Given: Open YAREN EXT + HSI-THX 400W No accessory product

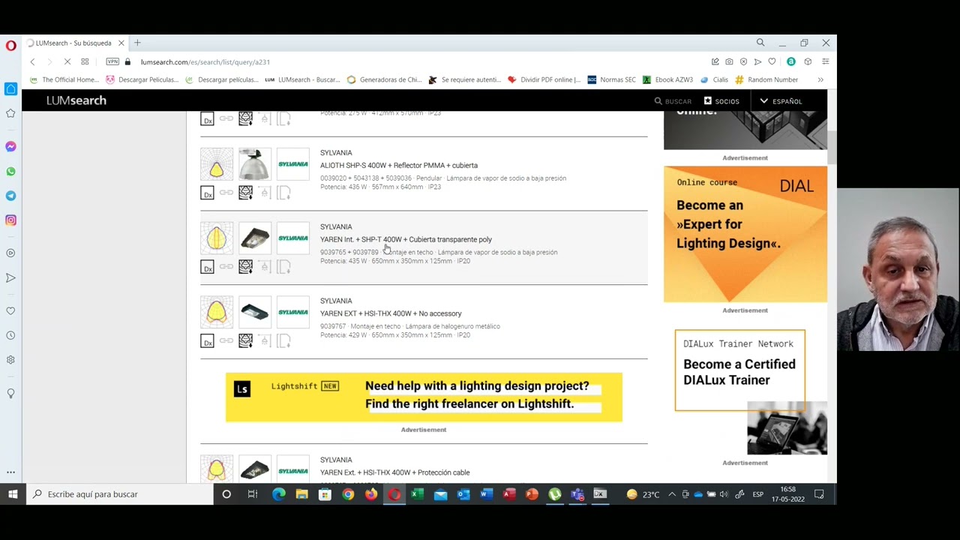Looking at the screenshot, I should [391, 313].
